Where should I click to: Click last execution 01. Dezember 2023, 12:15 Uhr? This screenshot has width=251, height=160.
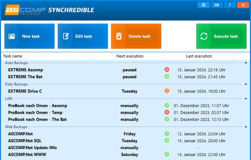coord(201,119)
